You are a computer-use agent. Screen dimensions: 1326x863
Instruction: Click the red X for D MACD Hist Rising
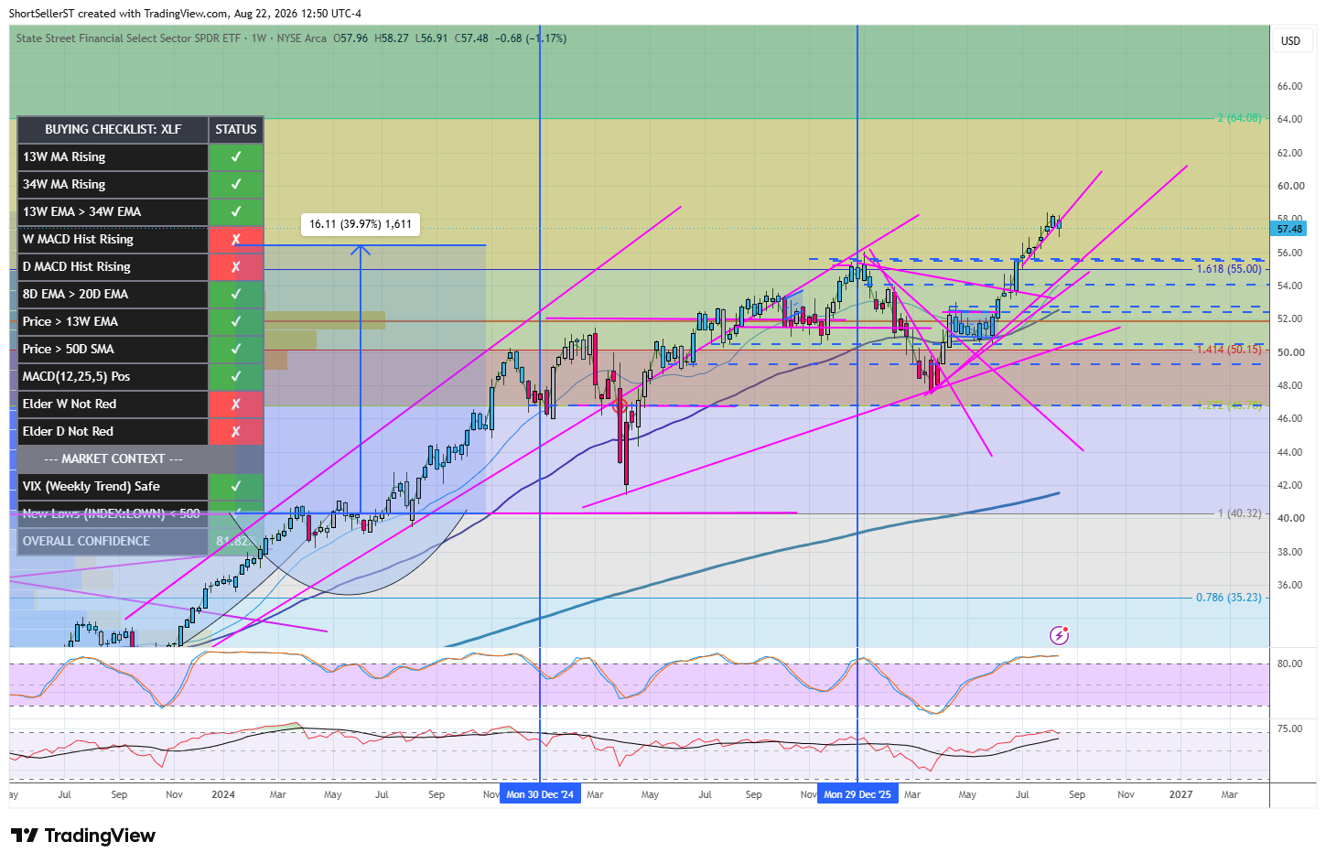tap(236, 266)
